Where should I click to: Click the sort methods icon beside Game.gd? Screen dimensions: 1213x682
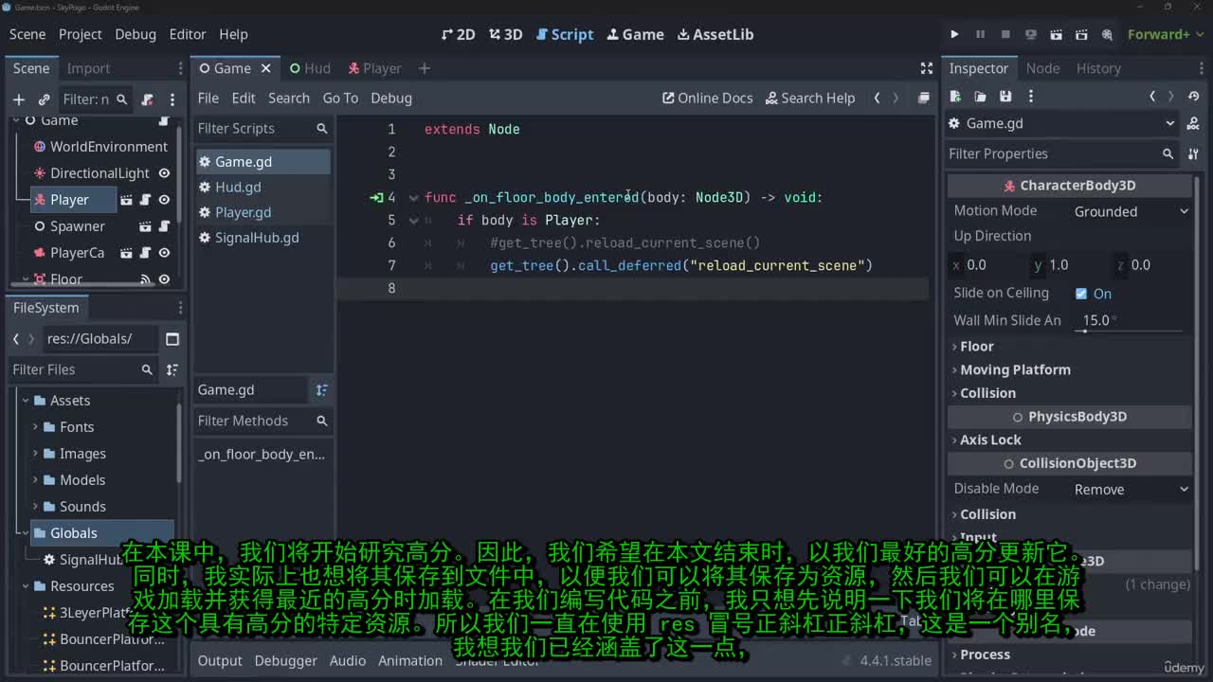pos(321,390)
